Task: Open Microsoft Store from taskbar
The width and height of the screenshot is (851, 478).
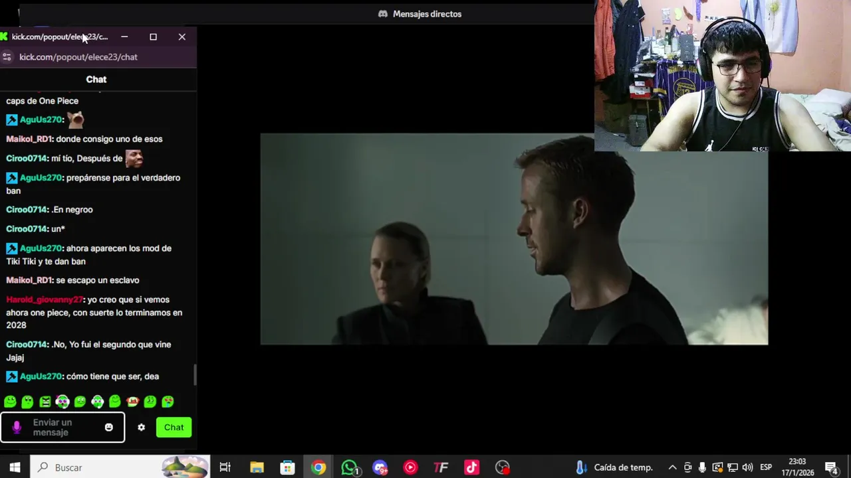Action: (287, 467)
